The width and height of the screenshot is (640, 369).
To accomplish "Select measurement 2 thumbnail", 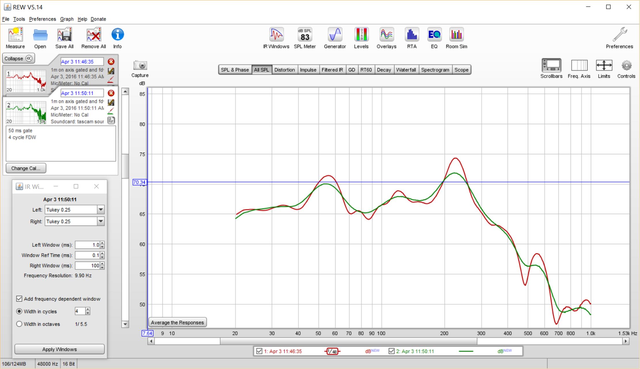I will pyautogui.click(x=26, y=113).
